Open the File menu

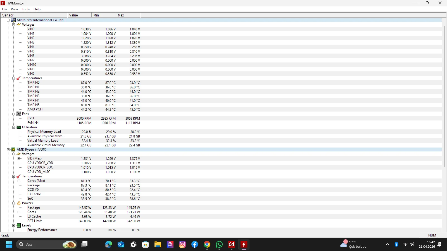pos(4,9)
